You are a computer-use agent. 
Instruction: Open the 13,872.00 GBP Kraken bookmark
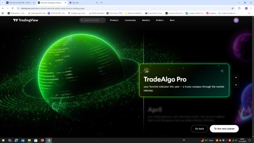coord(57,13)
